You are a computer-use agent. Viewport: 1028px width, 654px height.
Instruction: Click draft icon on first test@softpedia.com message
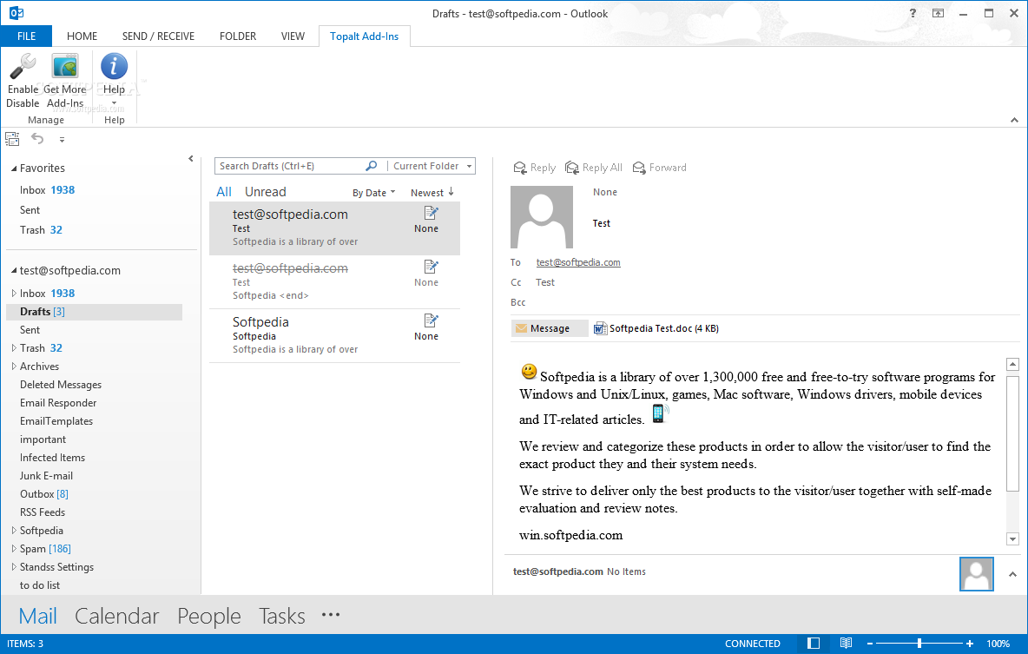431,213
